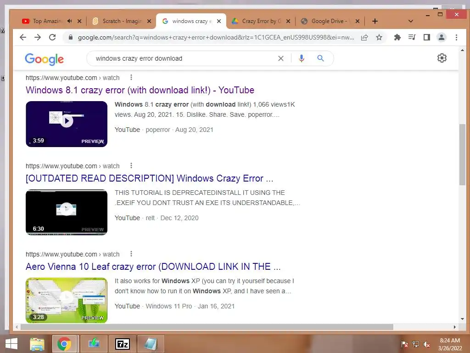Close the Crazy Error by tab
This screenshot has width=470, height=353.
click(x=288, y=21)
